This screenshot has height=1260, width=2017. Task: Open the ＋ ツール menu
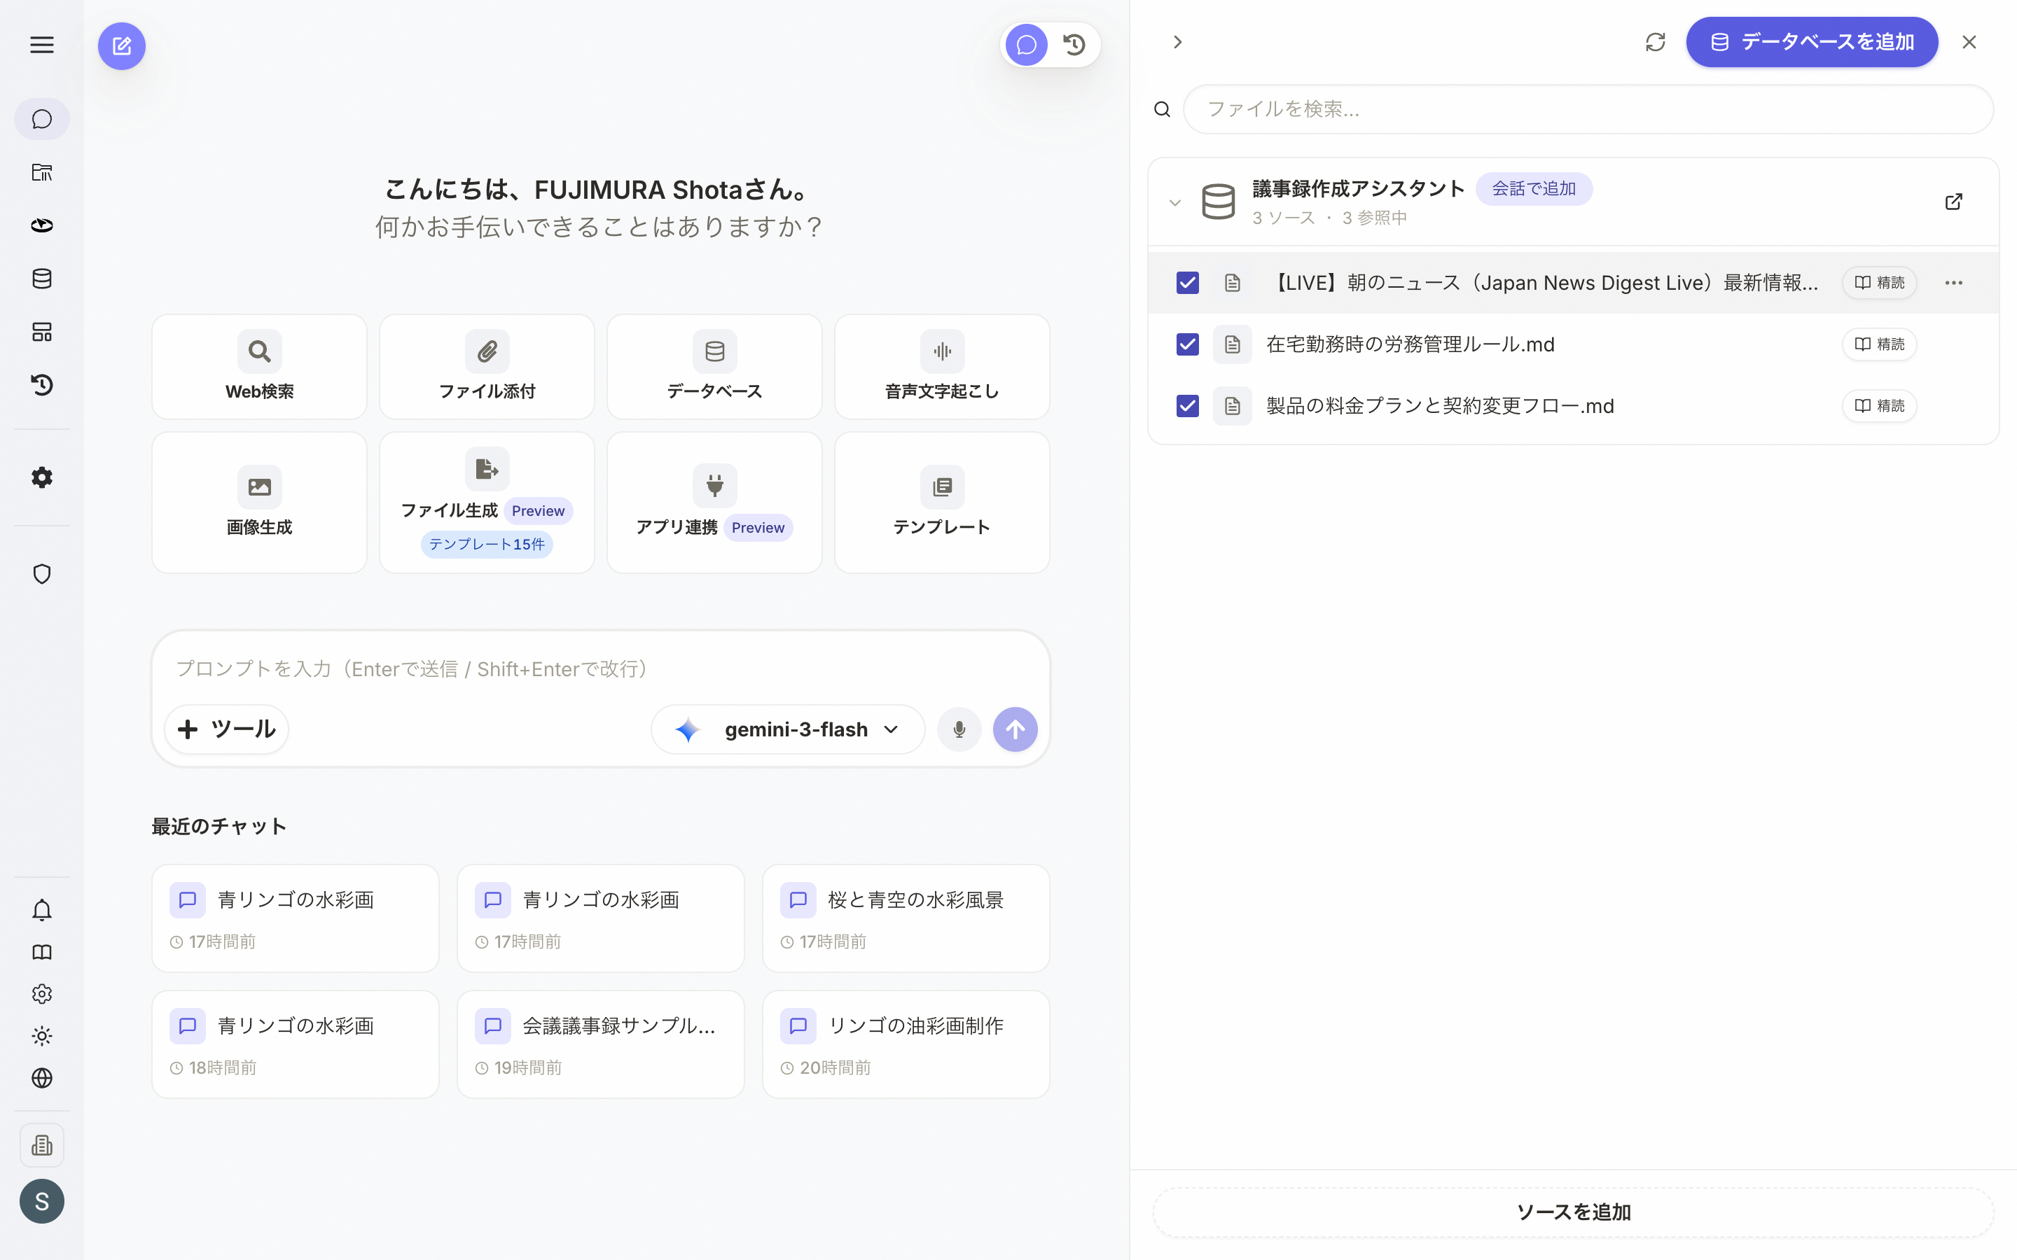point(227,730)
